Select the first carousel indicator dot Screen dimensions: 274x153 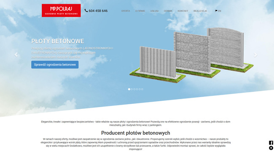(129, 89)
